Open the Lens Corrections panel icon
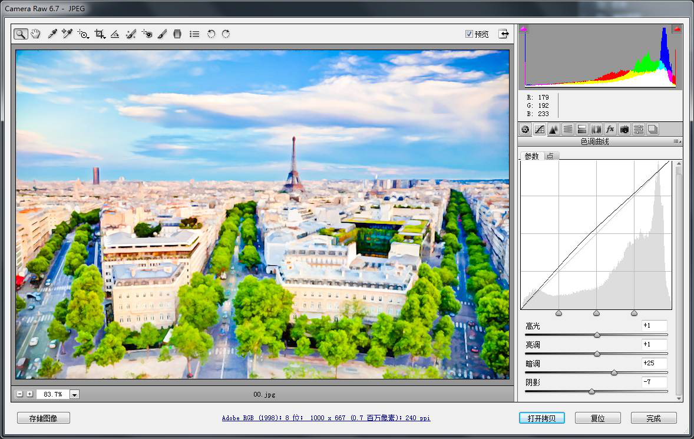 596,129
